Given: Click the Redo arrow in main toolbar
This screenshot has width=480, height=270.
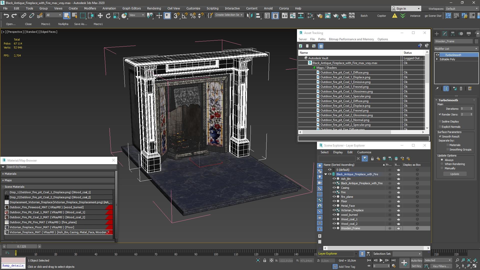Looking at the screenshot, I should click(14, 16).
